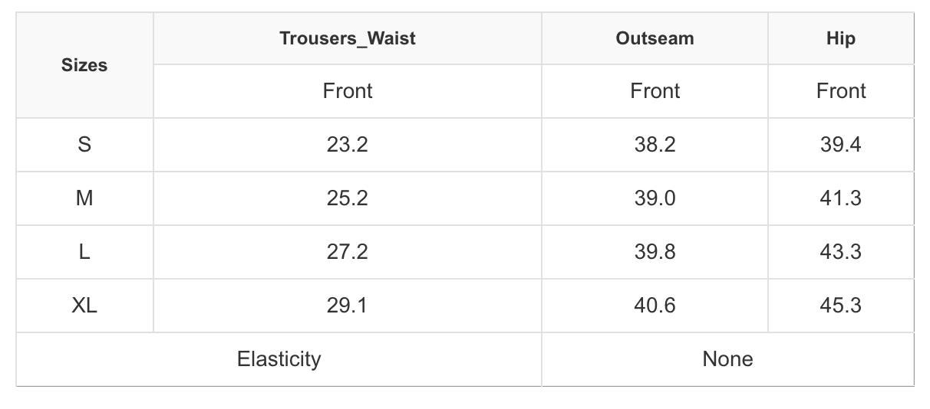Click the size L row label
The image size is (930, 409).
[x=84, y=252]
